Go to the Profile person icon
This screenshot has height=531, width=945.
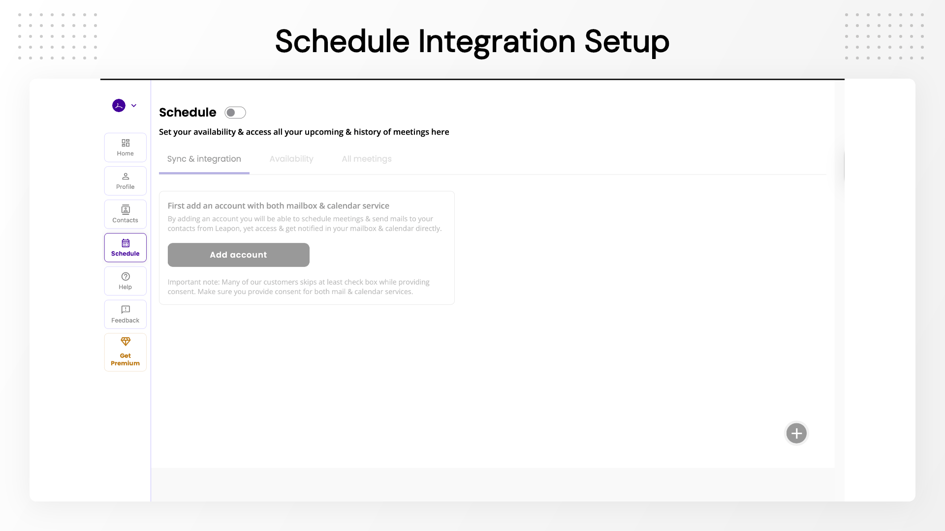click(126, 176)
